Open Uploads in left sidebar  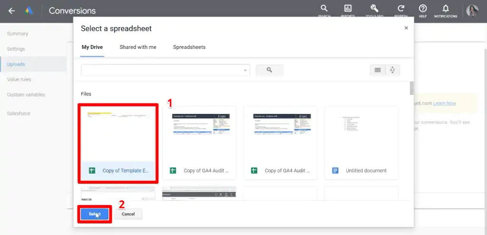point(33,64)
